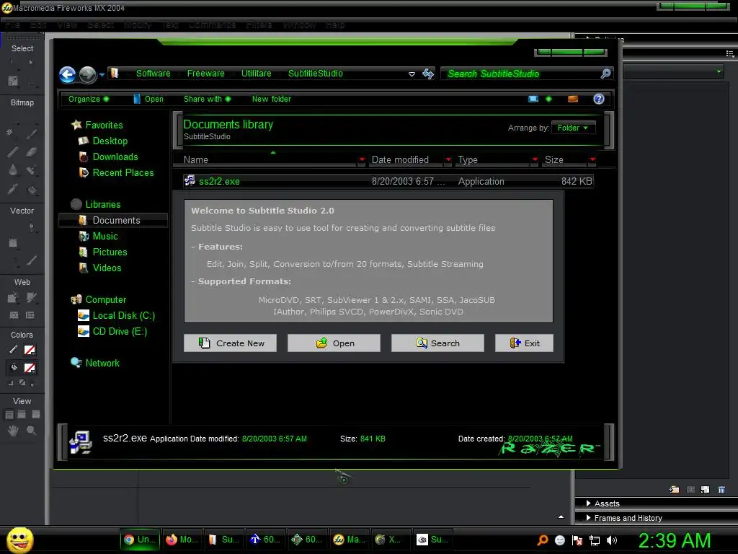738x554 pixels.
Task: Open the Name column red dropdown arrow
Action: click(362, 159)
